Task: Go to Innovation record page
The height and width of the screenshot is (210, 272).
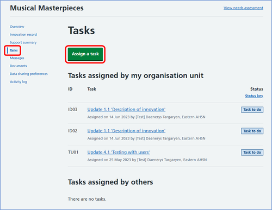Action: pos(23,35)
